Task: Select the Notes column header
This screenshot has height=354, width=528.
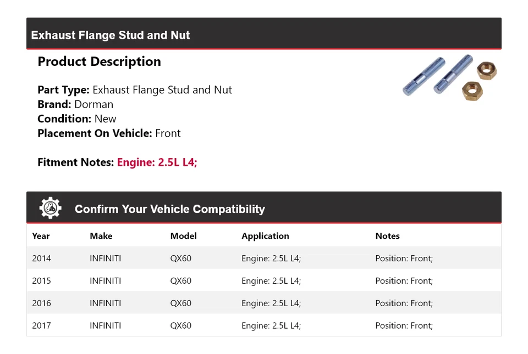Action: coord(387,236)
